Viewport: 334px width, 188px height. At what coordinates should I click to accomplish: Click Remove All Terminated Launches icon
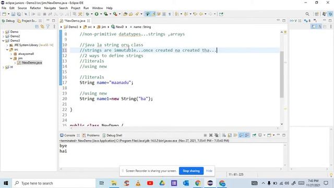[217, 135]
